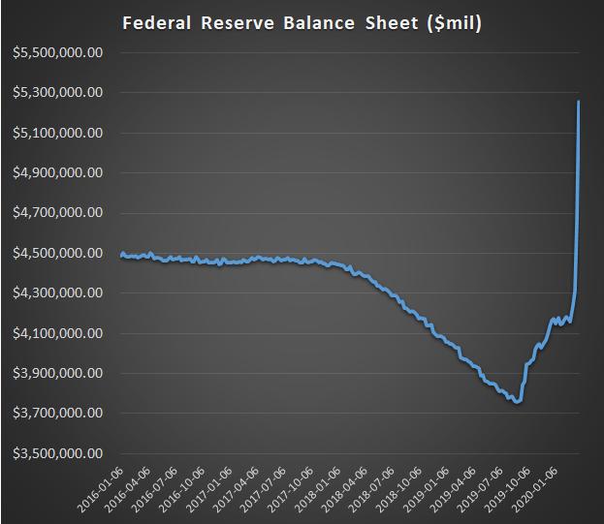Click the $3,700,000.00 y-axis label
The width and height of the screenshot is (604, 524).
[x=57, y=413]
